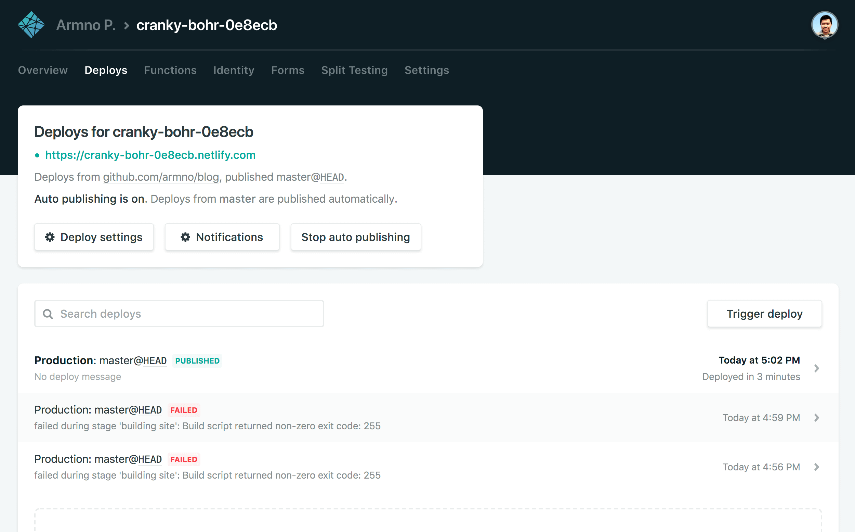Click the Search deploys input field
Viewport: 855px width, 532px height.
pos(179,313)
